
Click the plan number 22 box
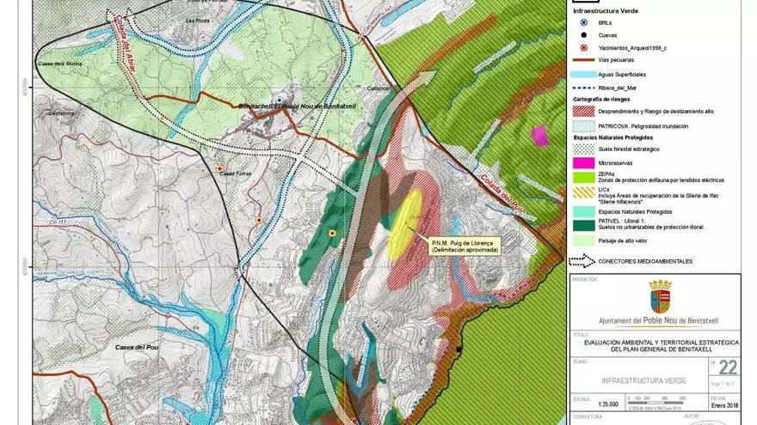point(727,368)
